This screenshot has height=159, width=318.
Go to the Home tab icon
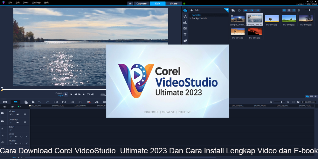coord(130,3)
